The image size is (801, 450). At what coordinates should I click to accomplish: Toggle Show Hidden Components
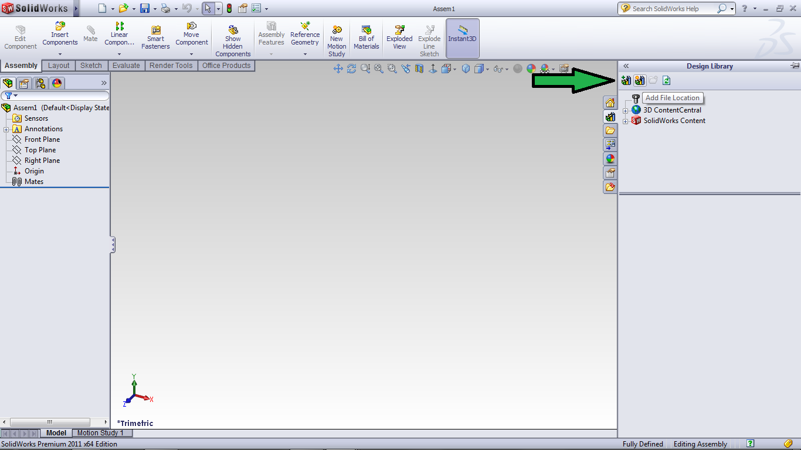click(x=233, y=40)
